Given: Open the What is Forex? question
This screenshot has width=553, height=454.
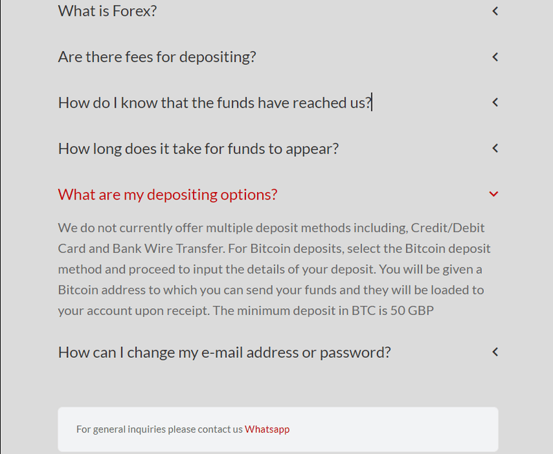Looking at the screenshot, I should [x=107, y=11].
